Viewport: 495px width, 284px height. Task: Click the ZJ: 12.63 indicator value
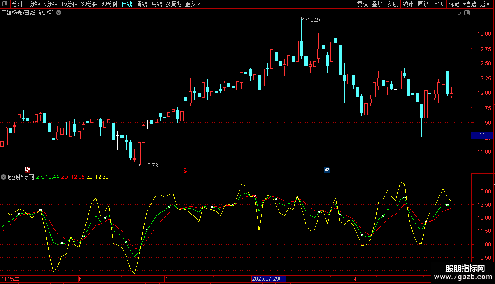tap(98, 177)
